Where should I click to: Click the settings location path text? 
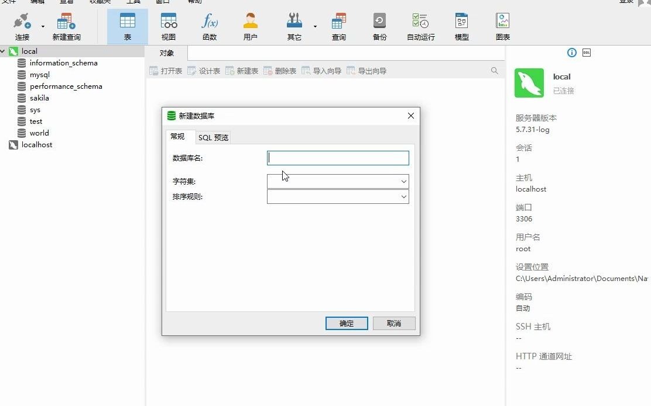coord(582,279)
